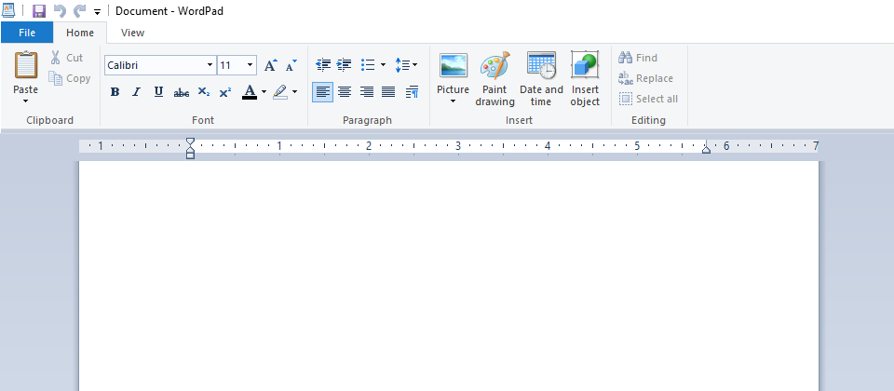894x391 pixels.
Task: Toggle superscript formatting
Action: coord(225,92)
